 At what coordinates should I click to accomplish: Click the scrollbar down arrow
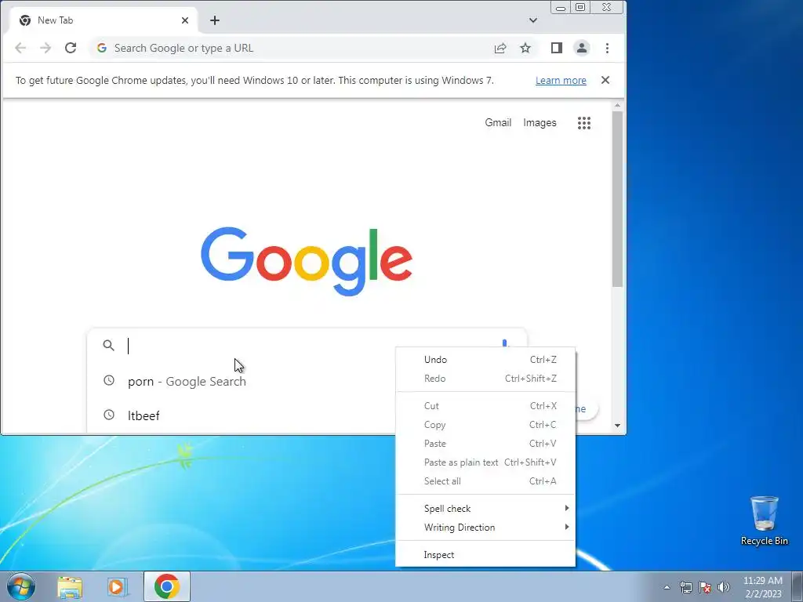618,426
